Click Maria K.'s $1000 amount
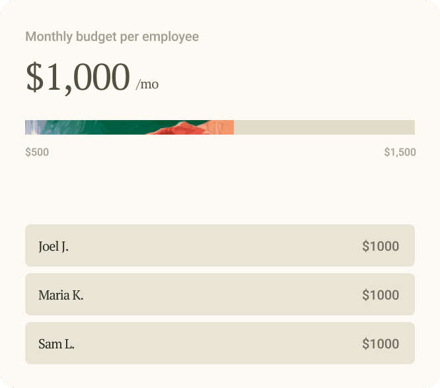 coord(381,295)
